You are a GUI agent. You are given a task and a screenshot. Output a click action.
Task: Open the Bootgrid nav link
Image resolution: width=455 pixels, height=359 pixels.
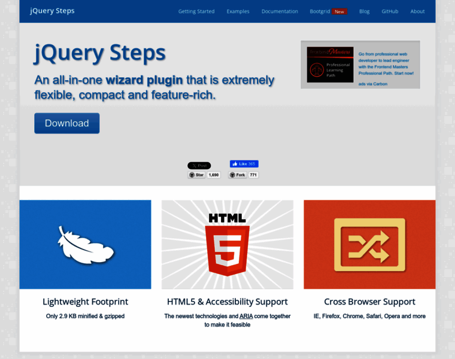click(320, 11)
